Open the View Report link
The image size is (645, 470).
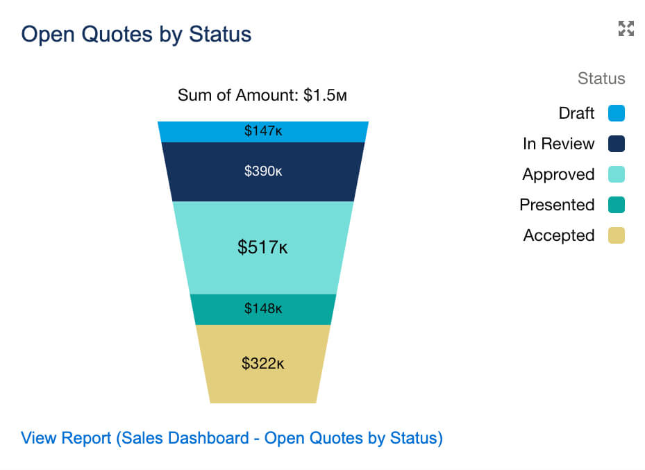232,438
